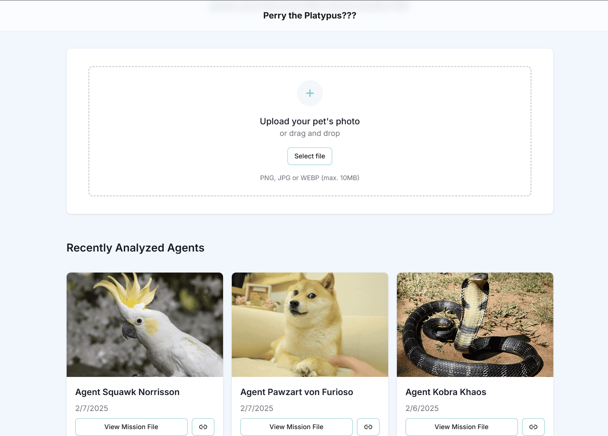Click the plus upload icon

point(310,93)
